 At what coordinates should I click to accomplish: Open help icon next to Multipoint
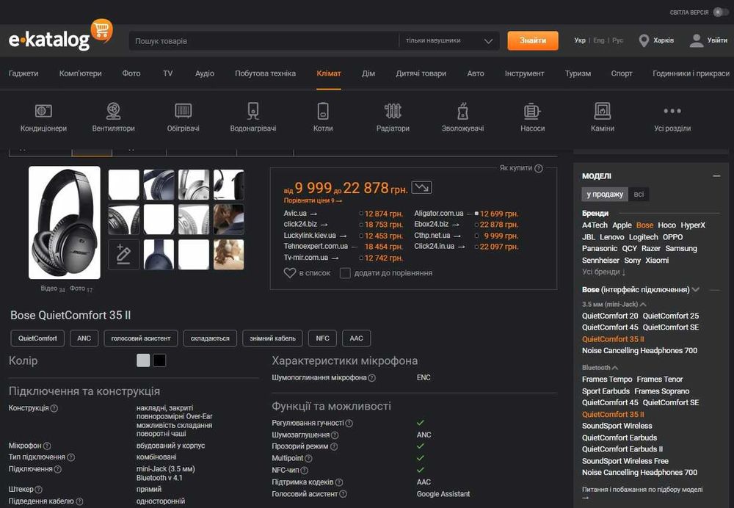pos(308,458)
